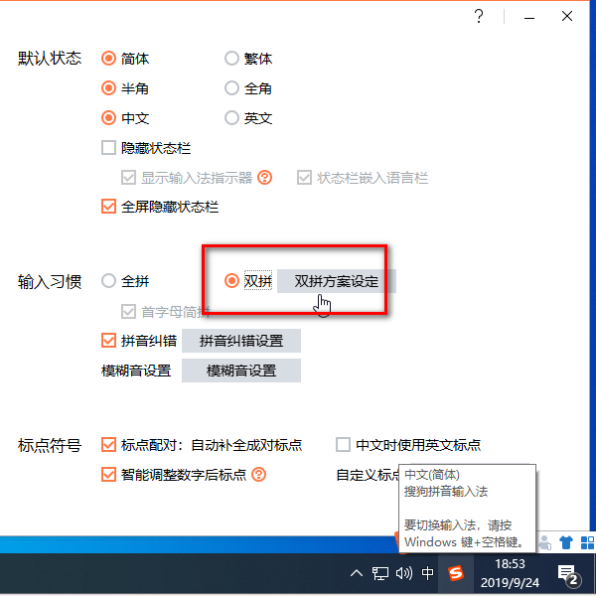This screenshot has height=596, width=596.
Task: Open the network tray icon
Action: coord(379,573)
